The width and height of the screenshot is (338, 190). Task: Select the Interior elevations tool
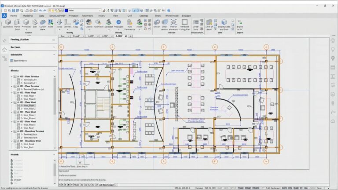173,24
